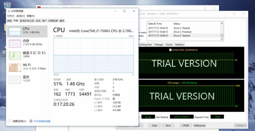This screenshot has width=255, height=131.
Task: Open AIDA64 Preferences button
Action: point(199,125)
